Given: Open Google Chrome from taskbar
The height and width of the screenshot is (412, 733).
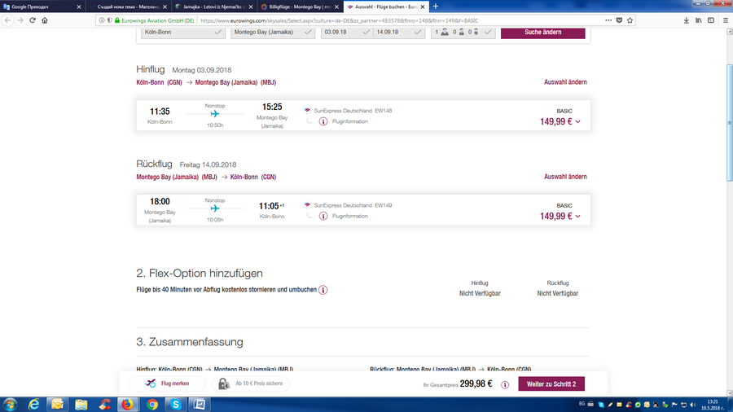Looking at the screenshot, I should pos(152,405).
